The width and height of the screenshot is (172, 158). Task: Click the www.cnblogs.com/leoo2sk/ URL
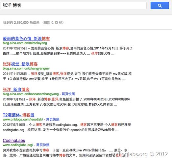tap(23, 119)
